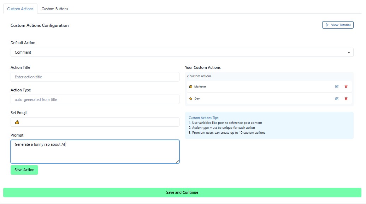Click the Enter action title input field
Image resolution: width=366 pixels, height=204 pixels.
pos(95,77)
